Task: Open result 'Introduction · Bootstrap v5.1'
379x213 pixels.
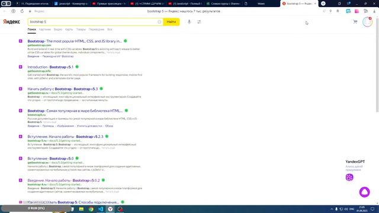Action: [x=50, y=67]
